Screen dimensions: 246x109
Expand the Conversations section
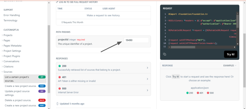[x=2, y=61]
